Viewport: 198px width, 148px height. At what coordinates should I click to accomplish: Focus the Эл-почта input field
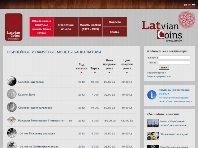174,57
